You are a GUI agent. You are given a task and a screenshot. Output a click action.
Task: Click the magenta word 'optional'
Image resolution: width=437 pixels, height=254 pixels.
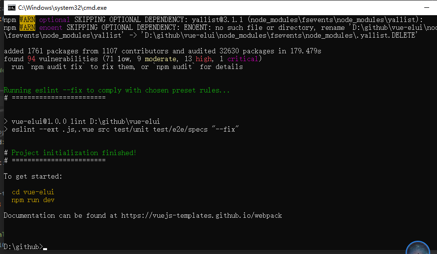pyautogui.click(x=54, y=20)
